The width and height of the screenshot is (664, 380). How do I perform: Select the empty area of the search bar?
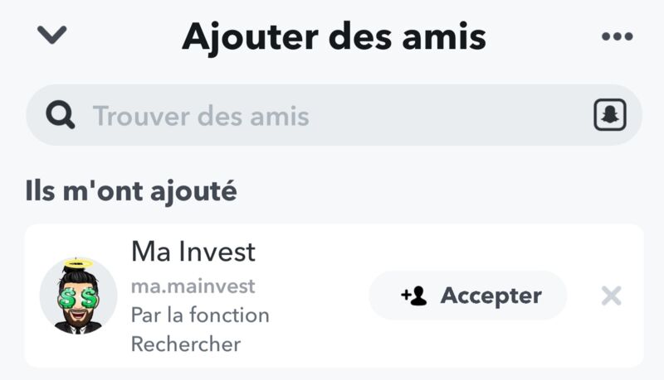coord(449,116)
